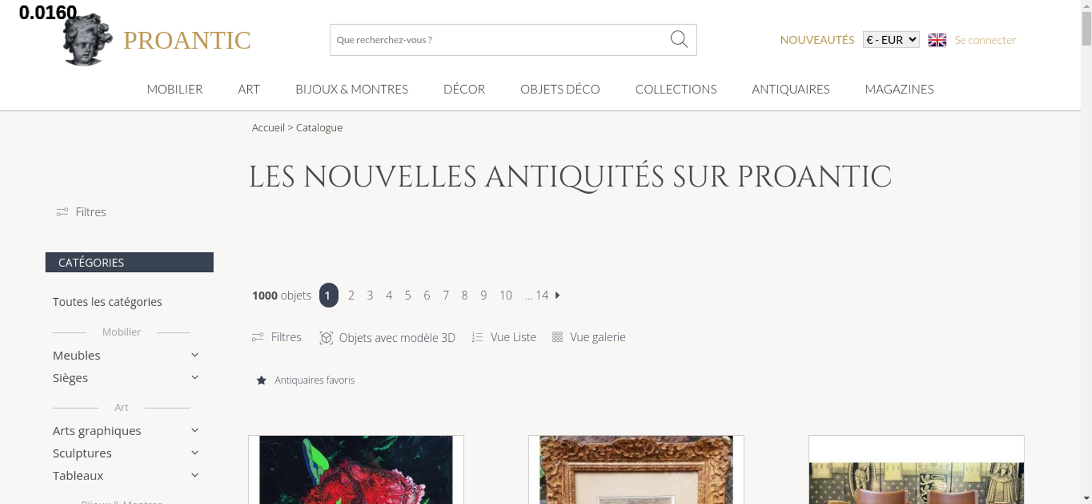Go to page 5 of results
Image resolution: width=1092 pixels, height=504 pixels.
408,295
